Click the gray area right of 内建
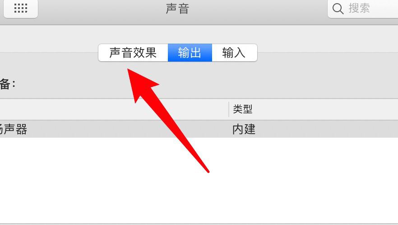This screenshot has width=398, height=225. [328, 129]
